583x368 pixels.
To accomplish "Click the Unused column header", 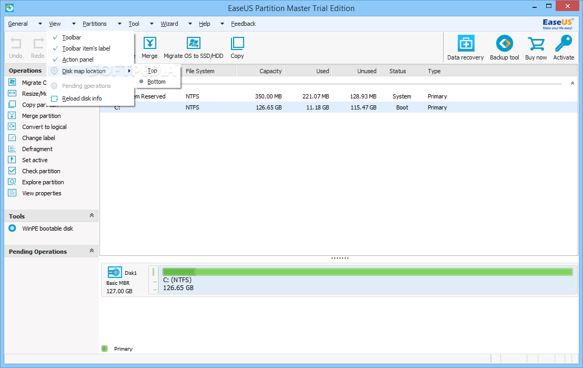I will 355,71.
